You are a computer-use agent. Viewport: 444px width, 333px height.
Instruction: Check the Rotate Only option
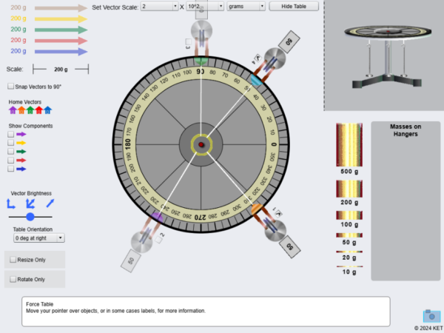tap(13, 279)
